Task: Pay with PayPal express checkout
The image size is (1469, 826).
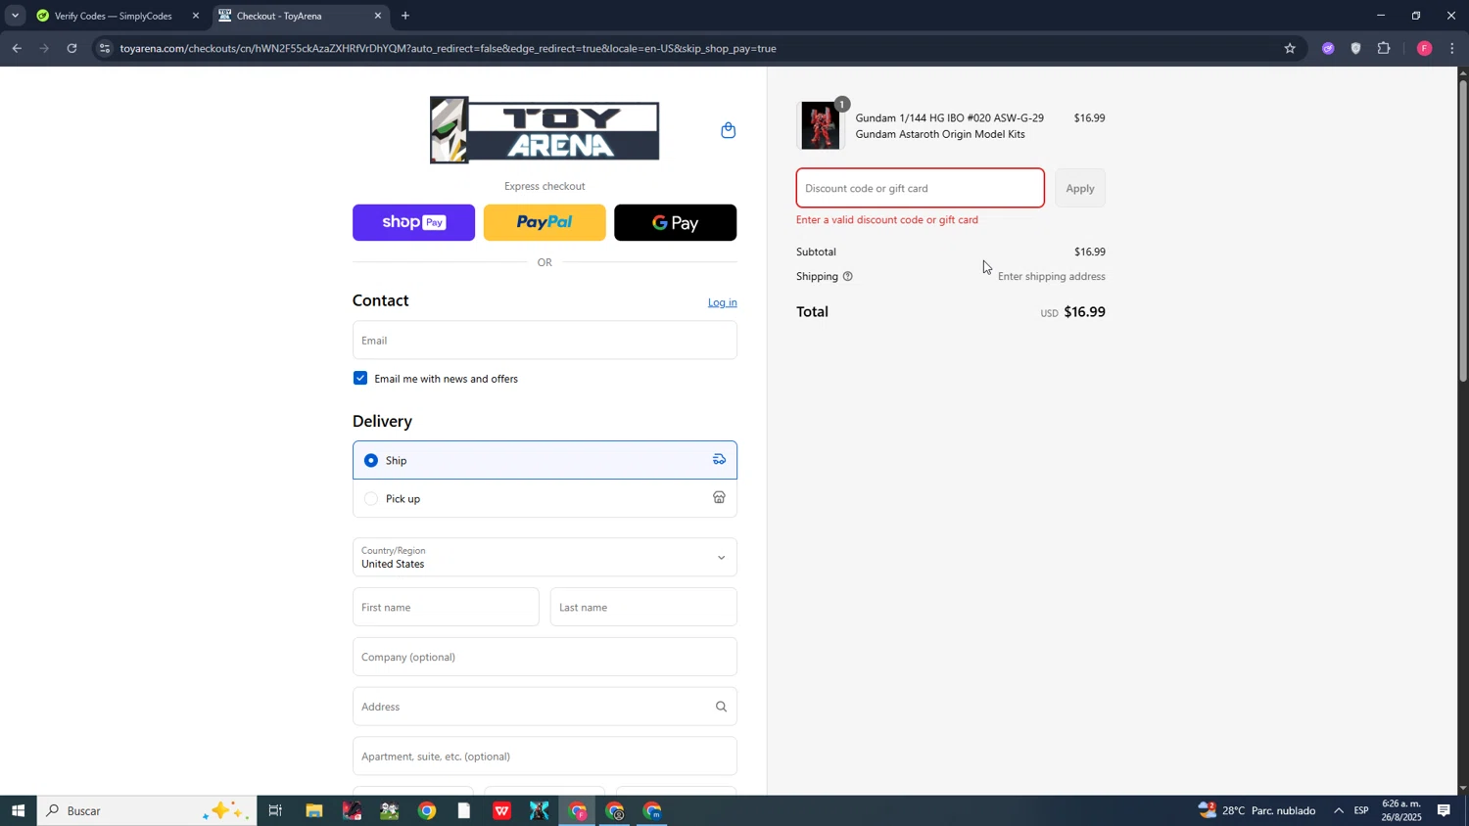Action: pos(545,222)
